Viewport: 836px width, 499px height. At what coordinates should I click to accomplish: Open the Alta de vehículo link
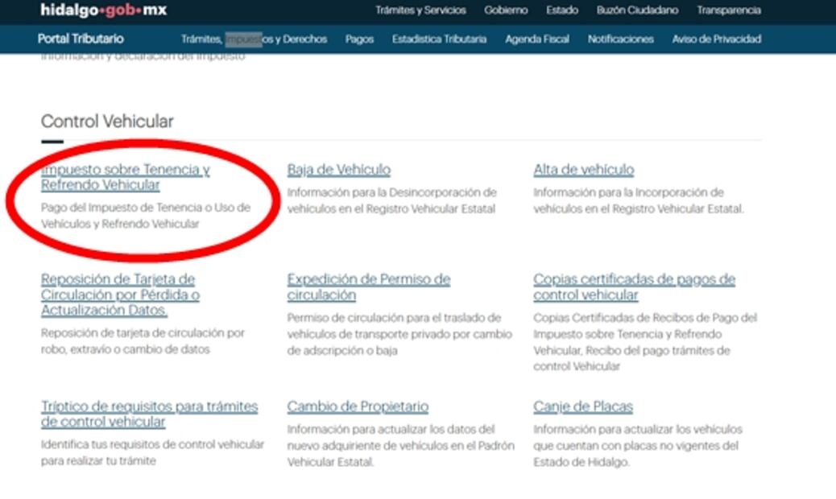click(x=583, y=170)
